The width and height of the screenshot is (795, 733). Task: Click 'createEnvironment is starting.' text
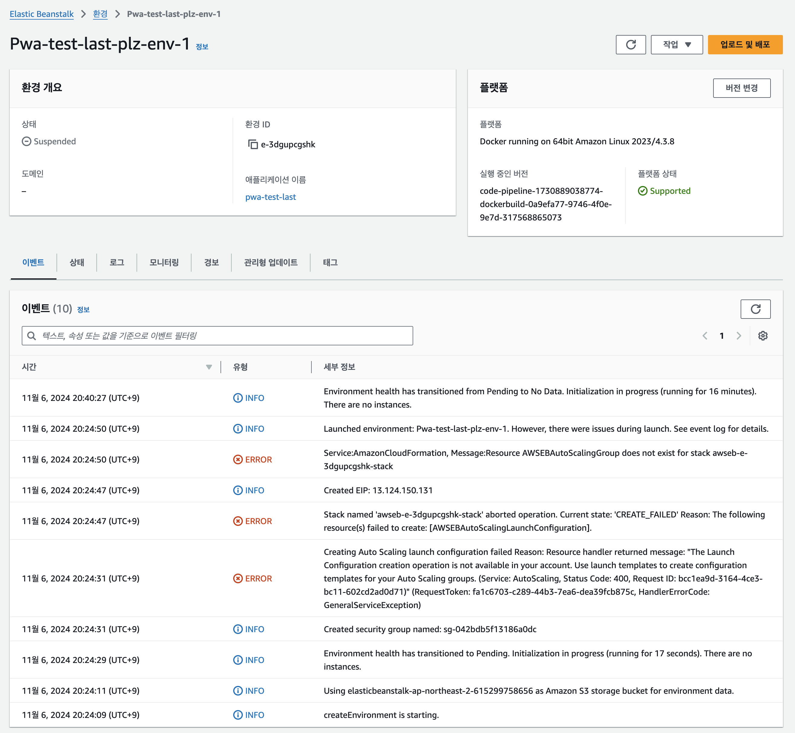pyautogui.click(x=381, y=715)
